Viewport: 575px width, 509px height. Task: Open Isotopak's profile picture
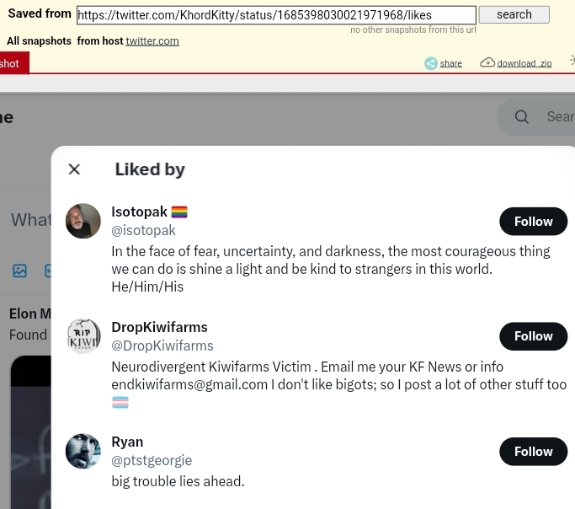pyautogui.click(x=83, y=221)
